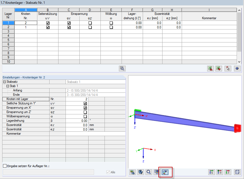
Task: Activate the zoom magnifier in preview toolbar
Action: tap(149, 172)
